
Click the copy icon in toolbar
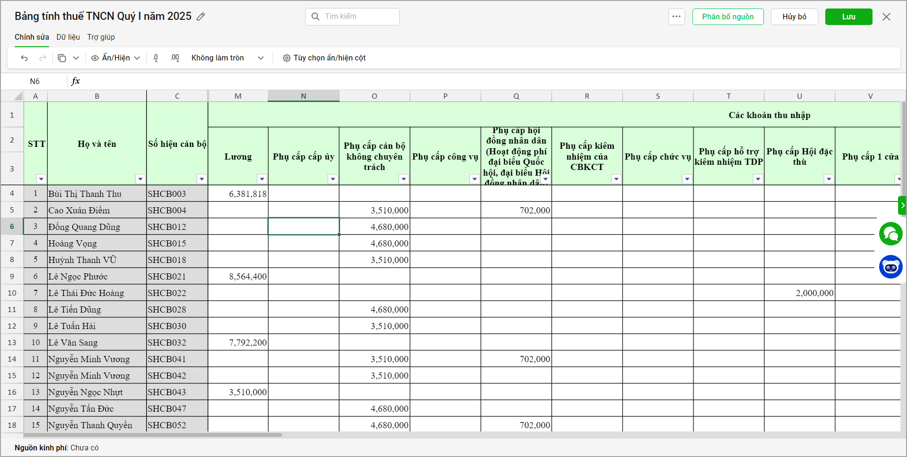point(62,58)
